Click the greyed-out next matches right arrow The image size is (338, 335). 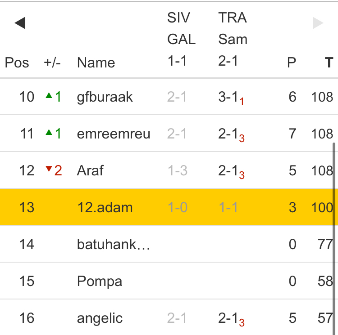click(318, 23)
